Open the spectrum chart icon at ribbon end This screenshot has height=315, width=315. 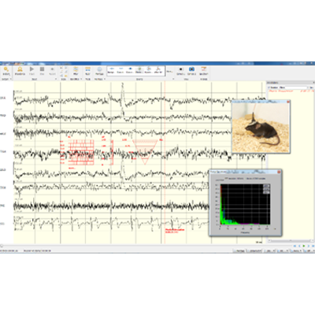click(203, 69)
